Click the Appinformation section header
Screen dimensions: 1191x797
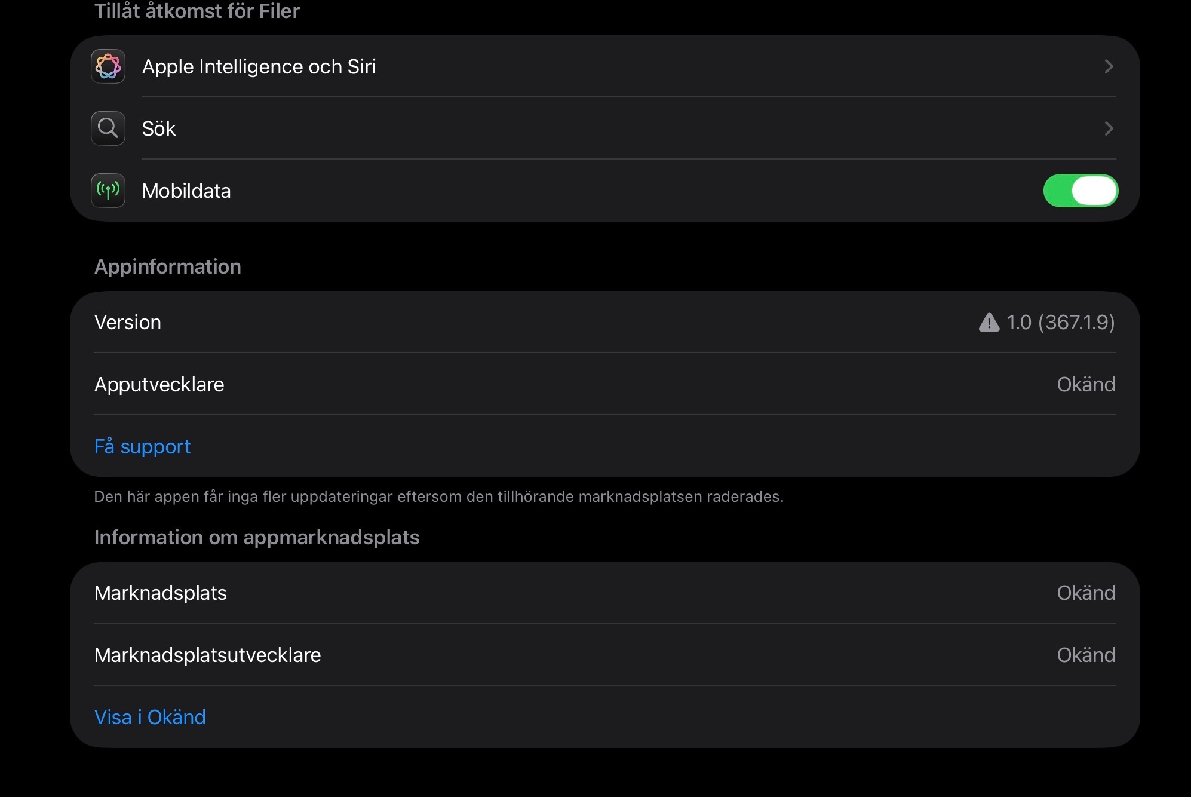(168, 266)
